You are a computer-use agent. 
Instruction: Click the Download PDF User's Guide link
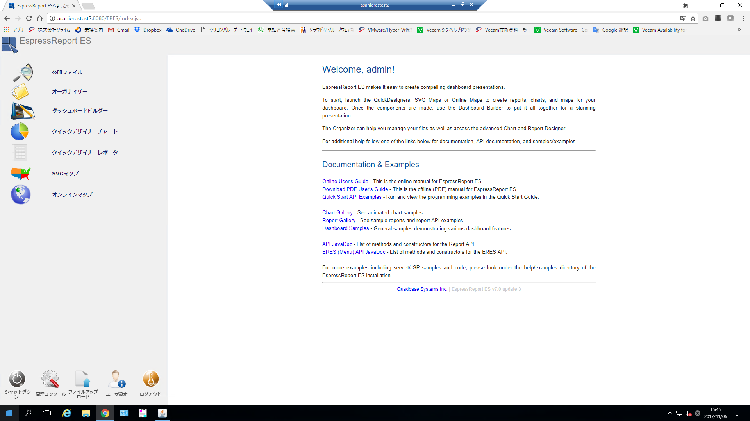(355, 189)
